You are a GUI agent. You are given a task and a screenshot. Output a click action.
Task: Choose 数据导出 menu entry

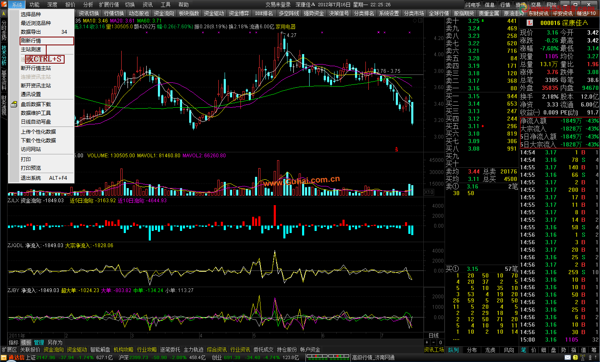tap(41, 32)
